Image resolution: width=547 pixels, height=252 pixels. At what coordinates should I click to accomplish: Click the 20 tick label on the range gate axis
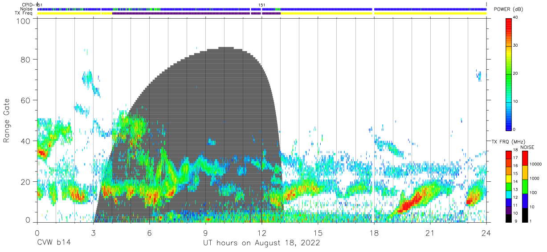(25, 182)
